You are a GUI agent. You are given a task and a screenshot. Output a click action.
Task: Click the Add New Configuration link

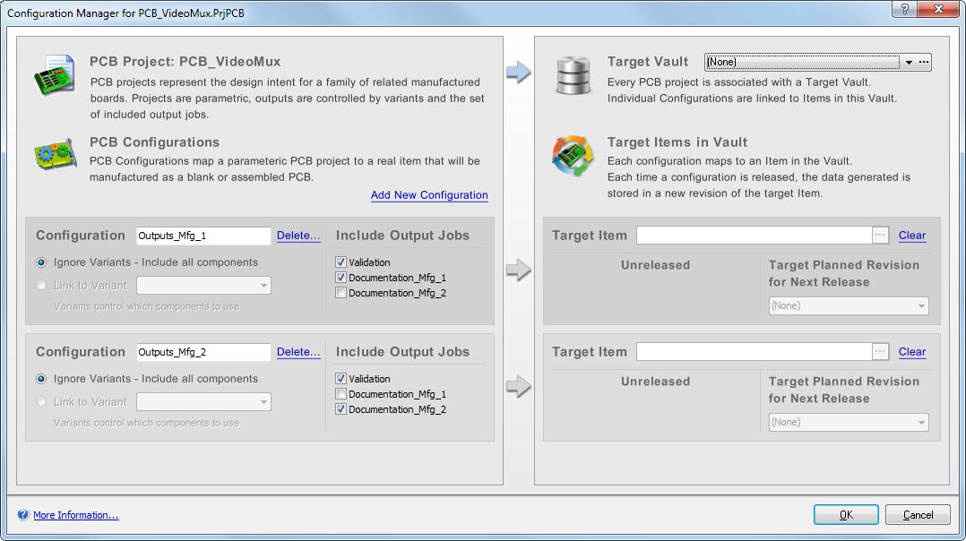(429, 195)
